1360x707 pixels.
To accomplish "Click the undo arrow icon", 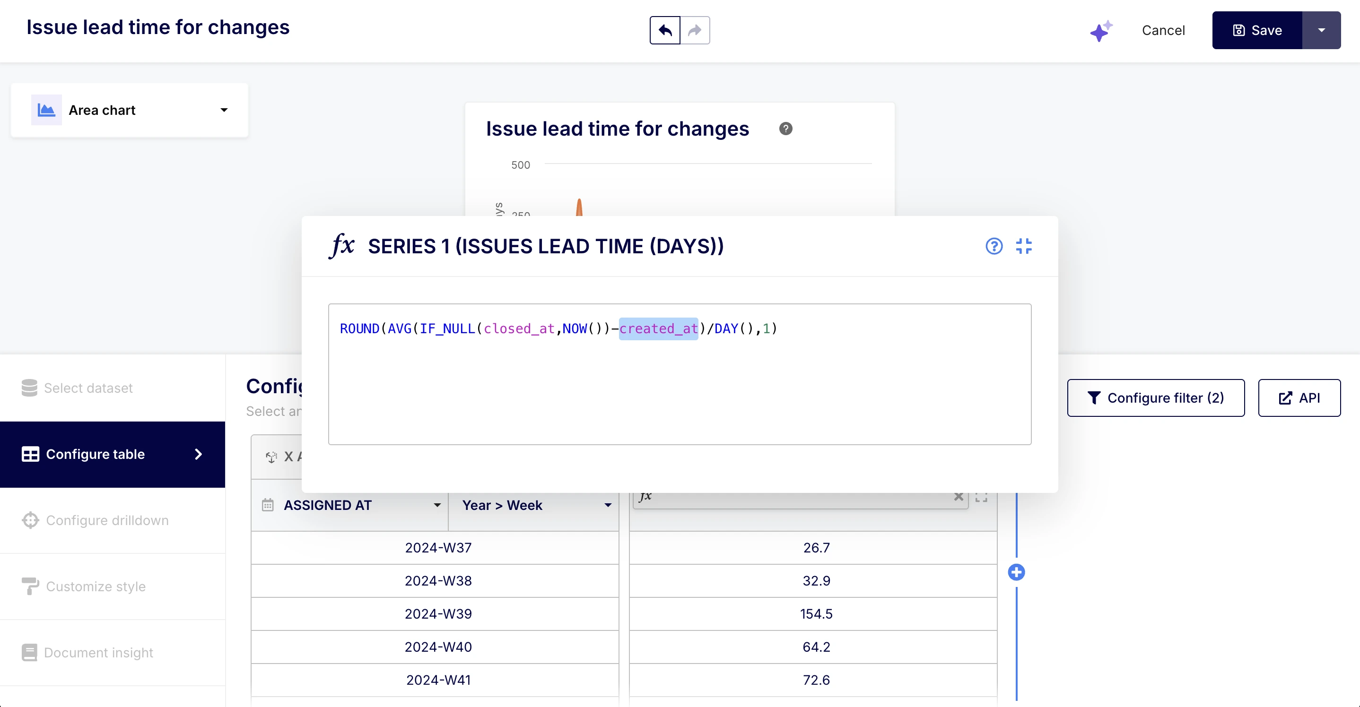I will (664, 30).
